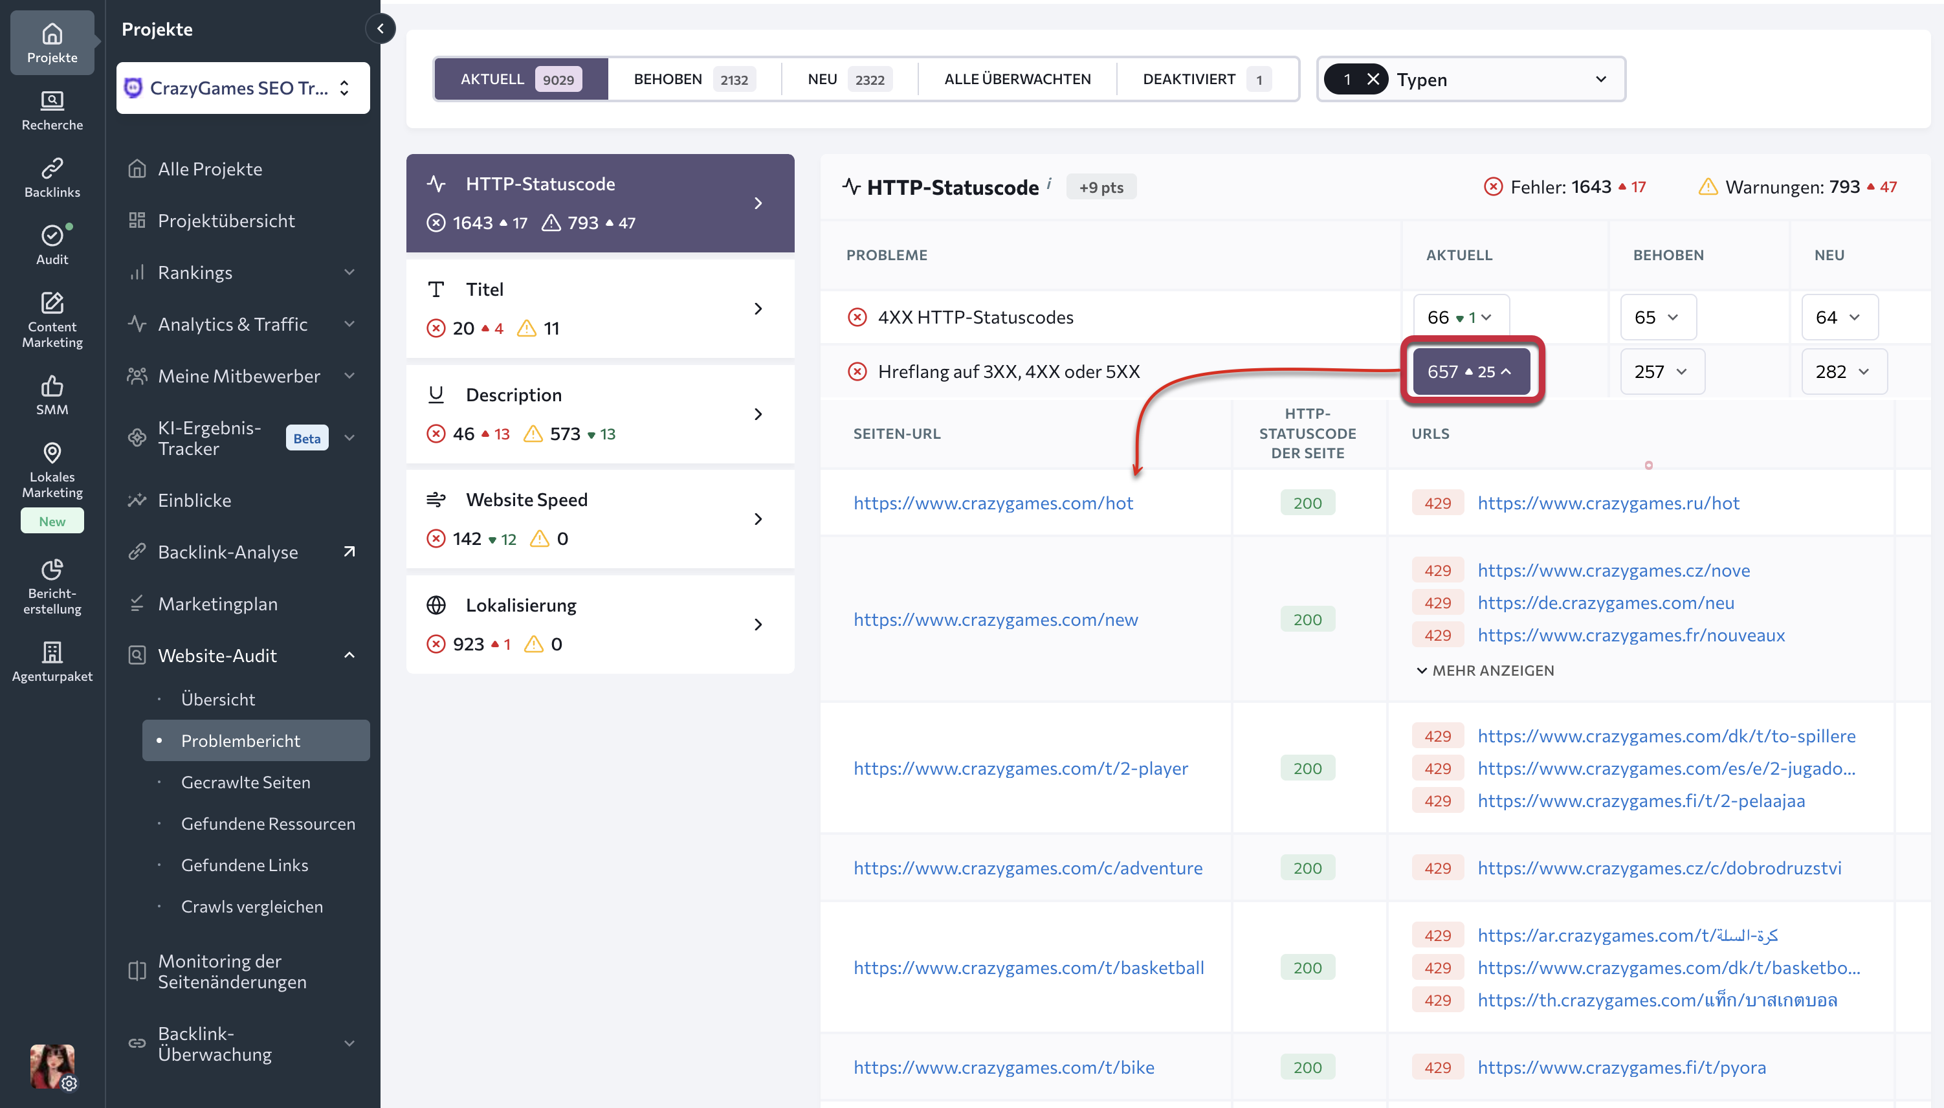Expand Hreflang neu count 282
1944x1108 pixels.
1844,371
